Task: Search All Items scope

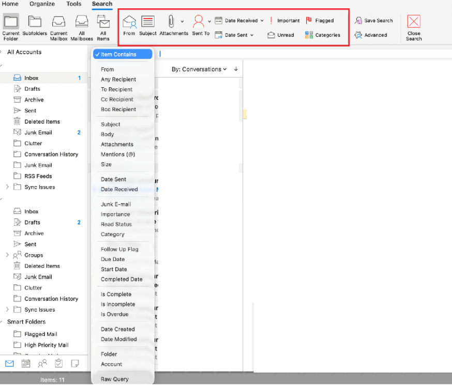Action: pos(103,28)
